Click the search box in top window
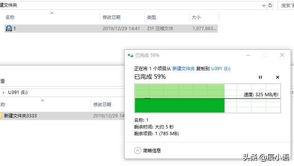 point(286,6)
